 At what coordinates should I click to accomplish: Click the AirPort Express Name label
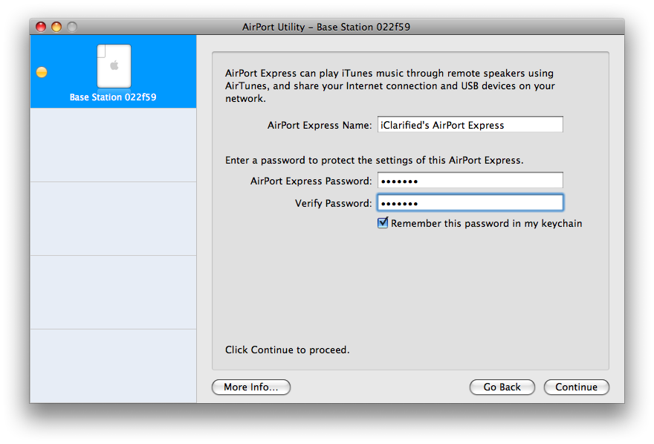coord(320,126)
